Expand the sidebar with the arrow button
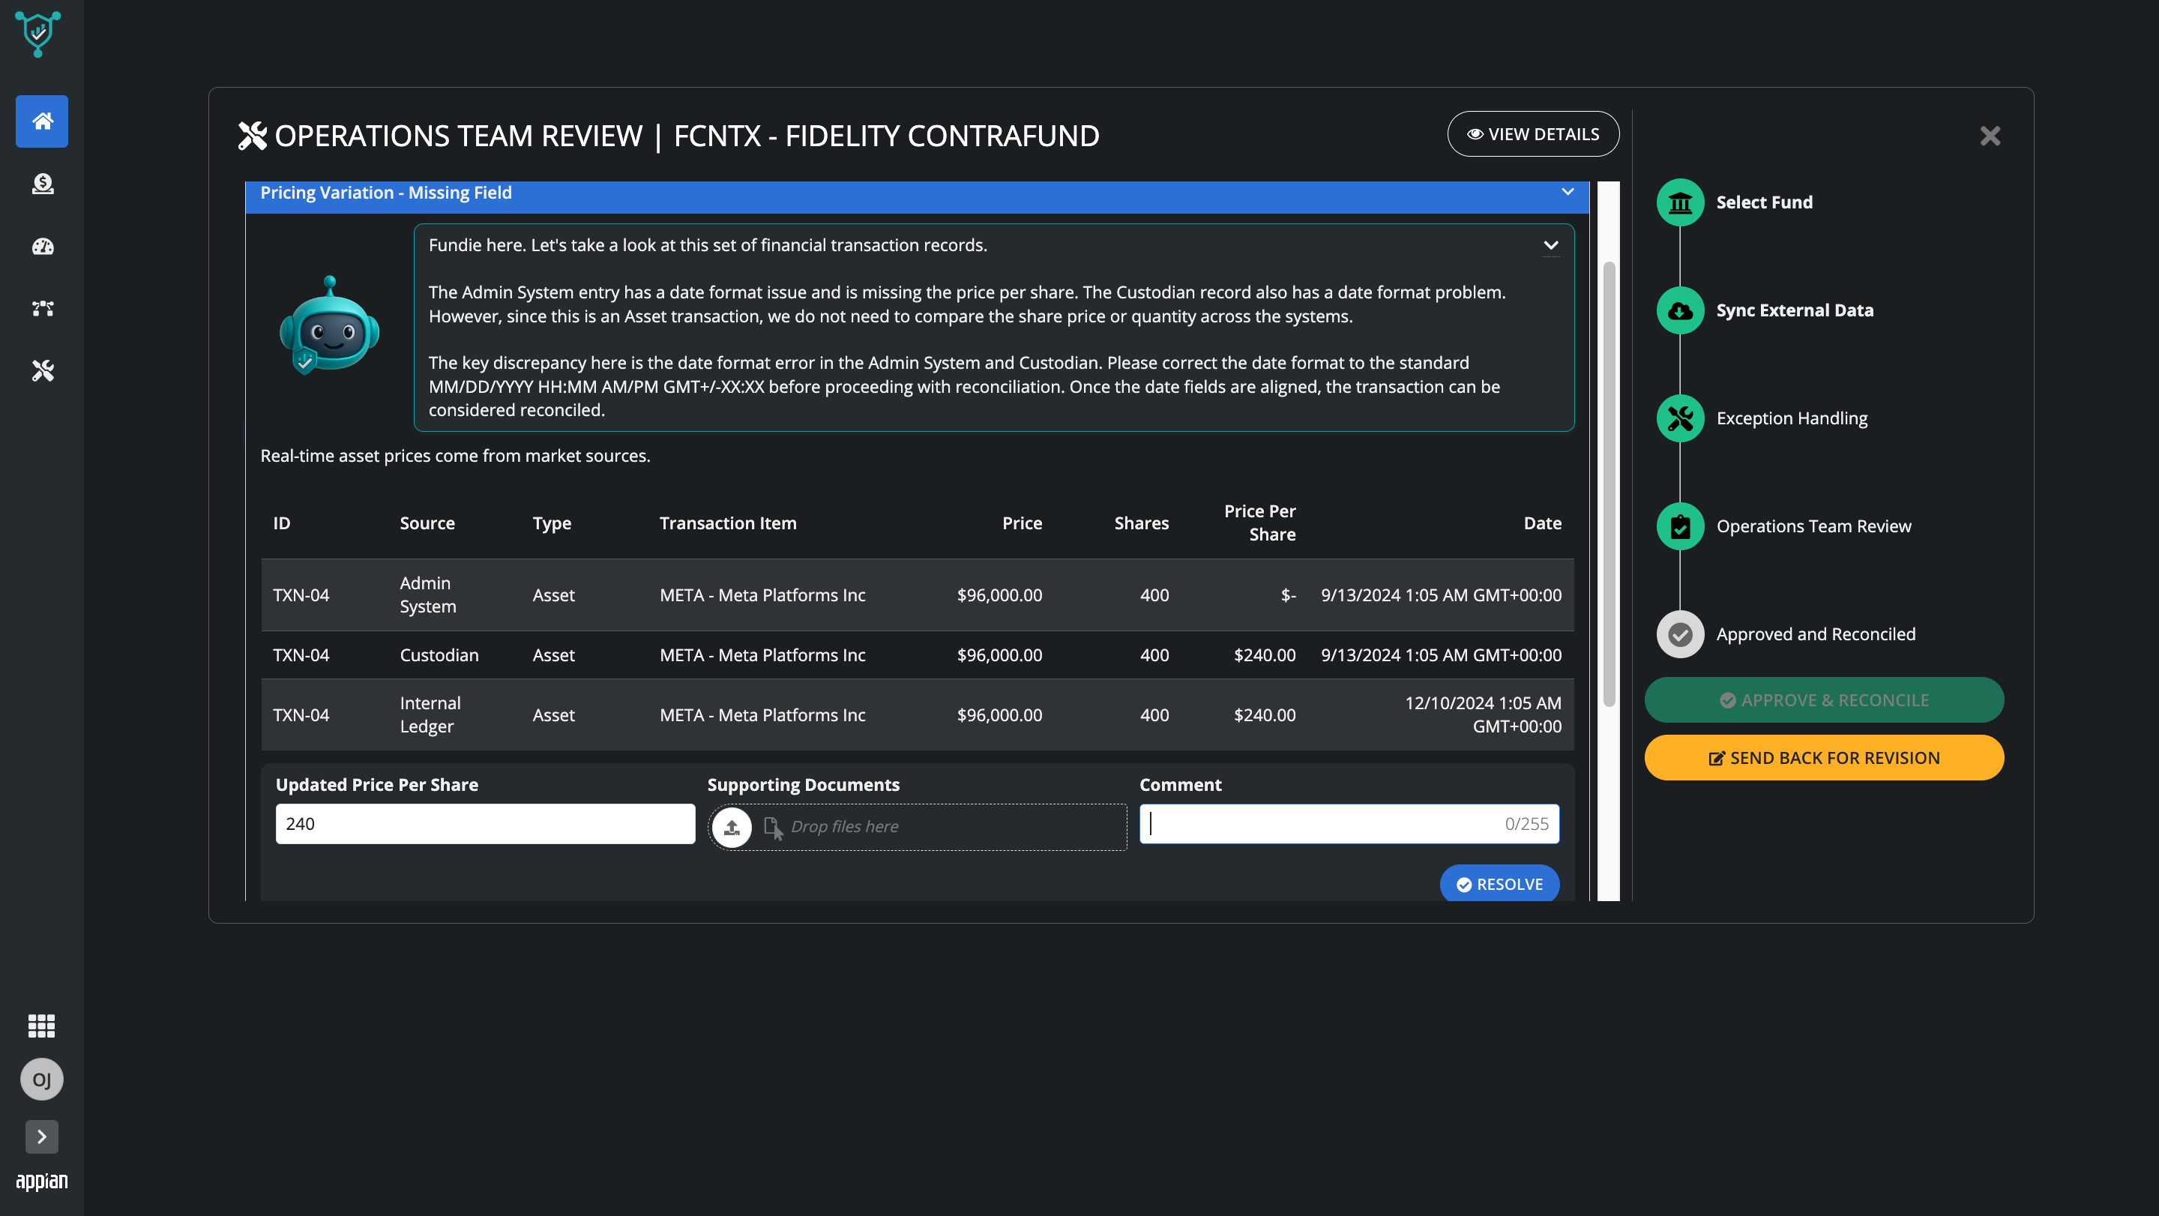 pyautogui.click(x=41, y=1137)
